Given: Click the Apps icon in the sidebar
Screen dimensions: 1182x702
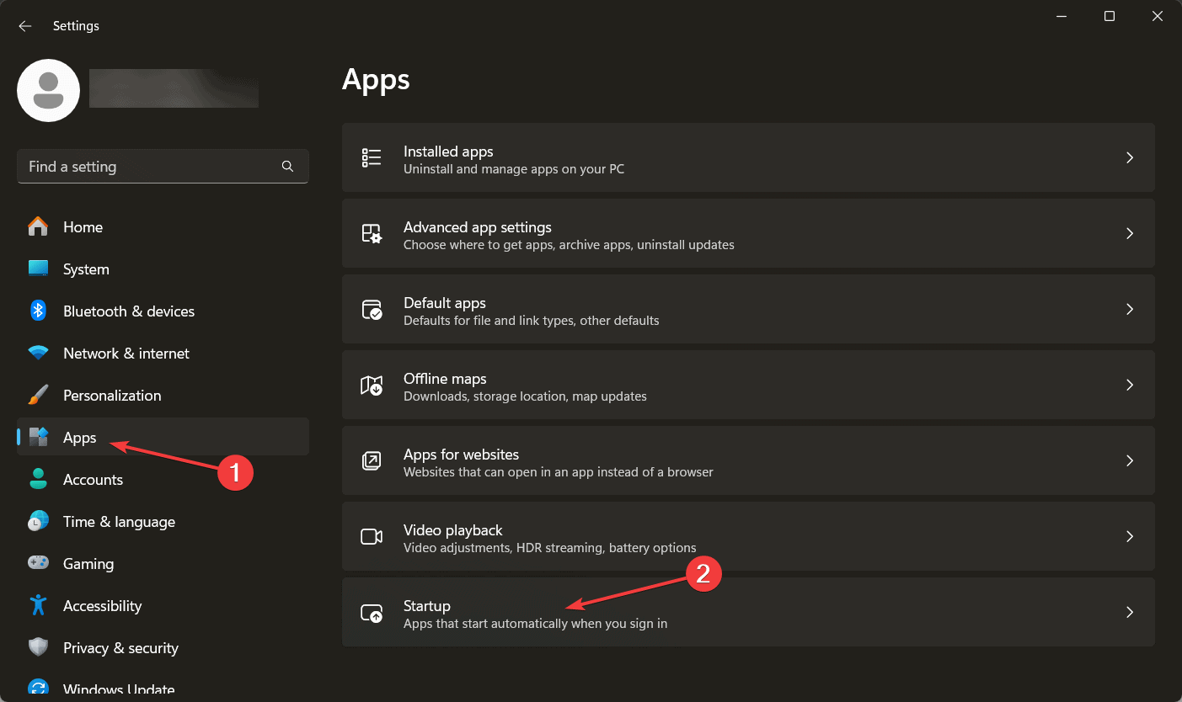Looking at the screenshot, I should tap(38, 438).
